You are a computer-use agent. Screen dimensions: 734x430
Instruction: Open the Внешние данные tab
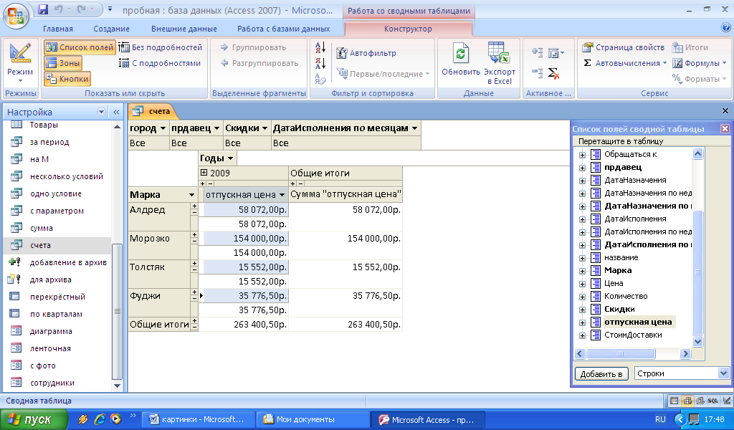coord(184,29)
